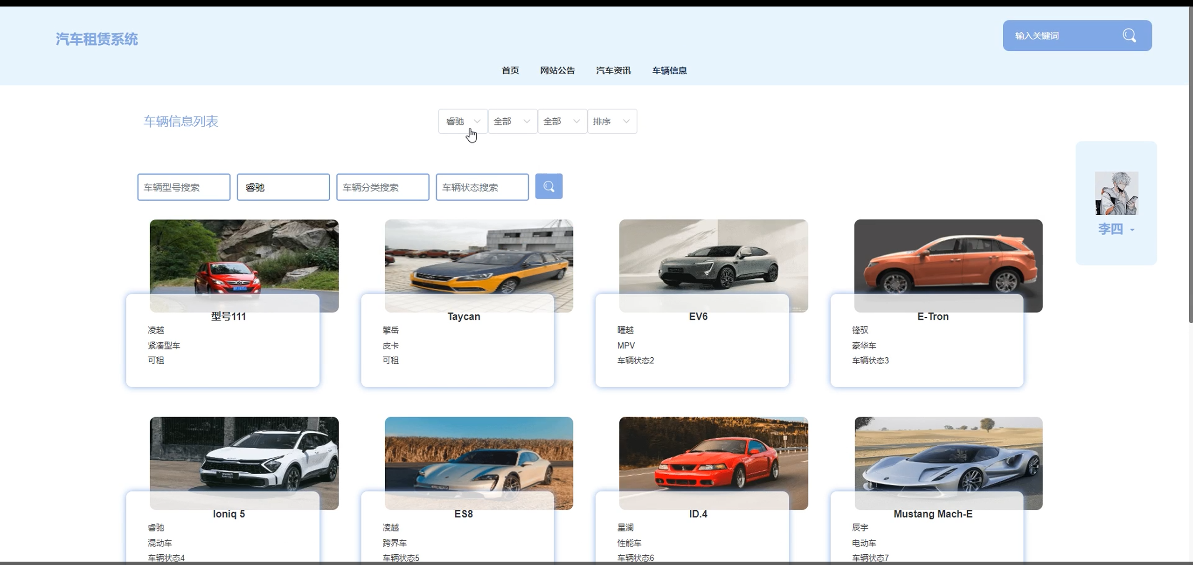Click the 混动车 category text
Screen dimensions: 1193x565
[x=160, y=543]
